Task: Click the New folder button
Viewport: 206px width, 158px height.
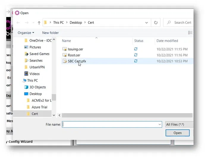Action: click(50, 33)
